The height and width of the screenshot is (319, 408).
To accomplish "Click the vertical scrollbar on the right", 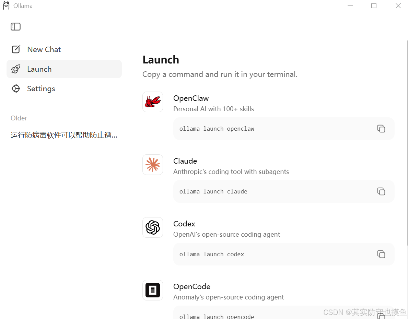I will click(x=407, y=143).
